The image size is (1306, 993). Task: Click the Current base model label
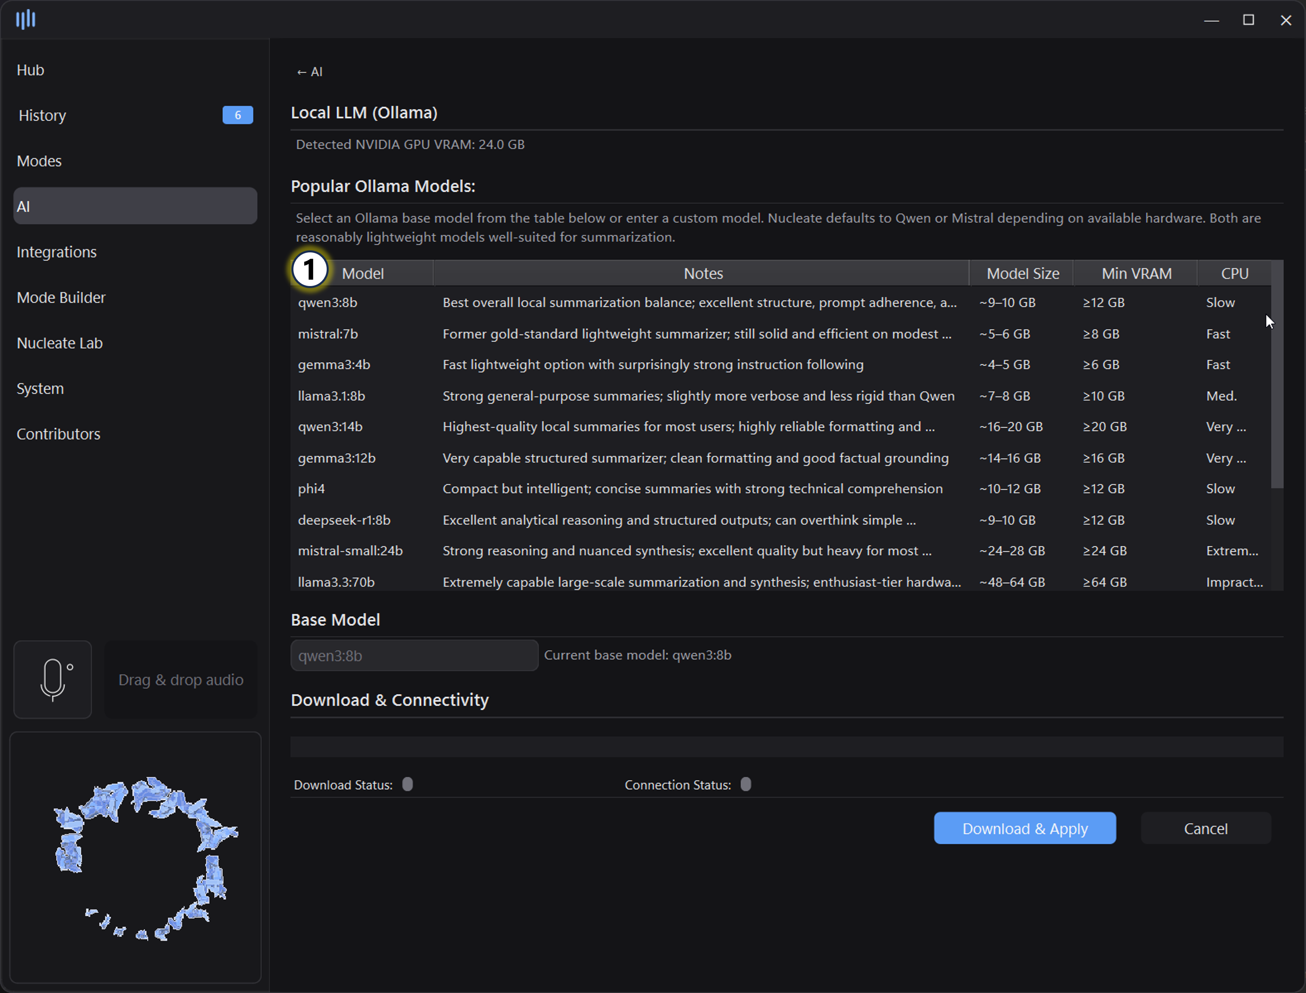click(x=637, y=655)
